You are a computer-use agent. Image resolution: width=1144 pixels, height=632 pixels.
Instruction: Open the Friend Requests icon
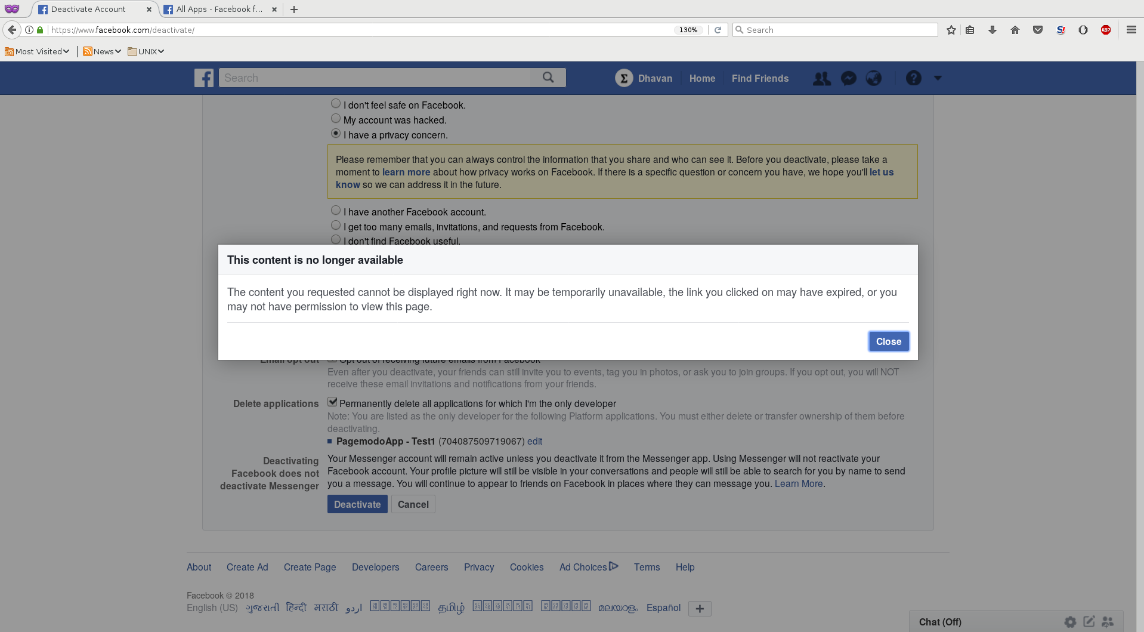coord(822,78)
